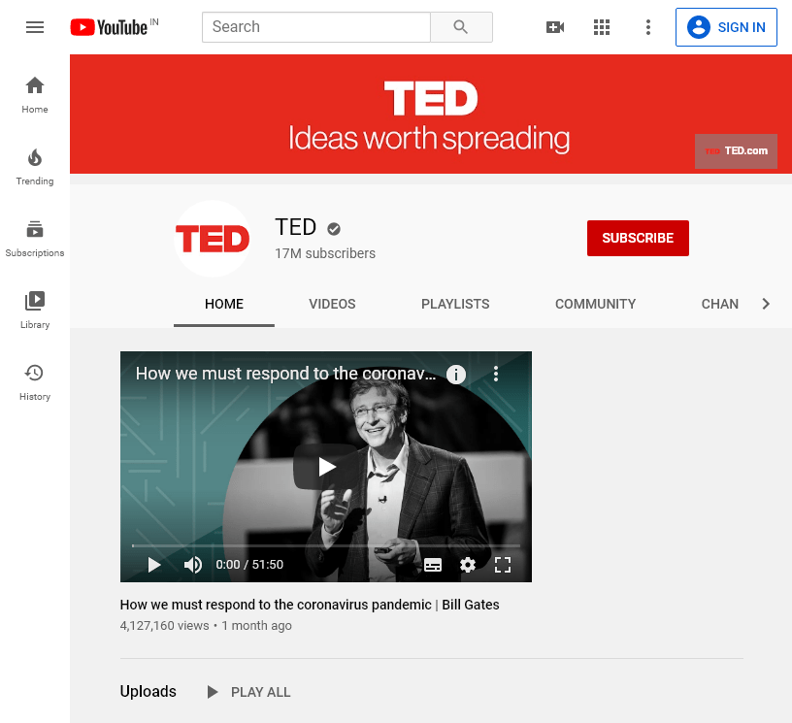Open the partially visible CHAN tab

[720, 304]
